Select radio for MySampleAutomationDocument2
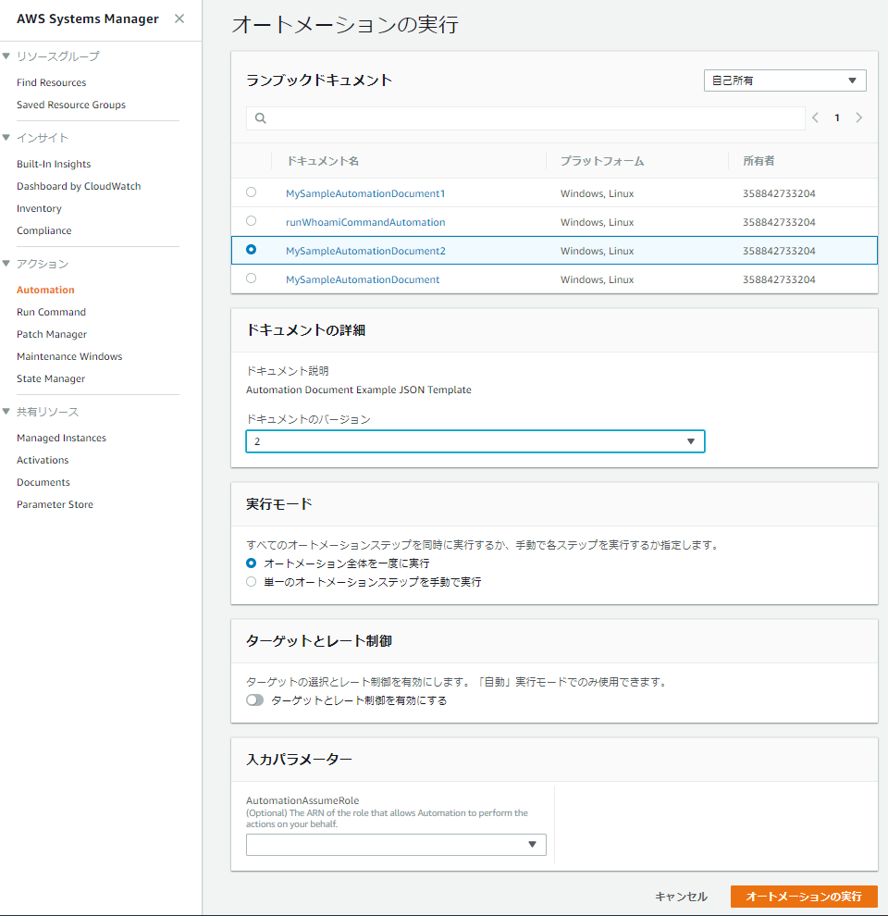 (x=252, y=250)
